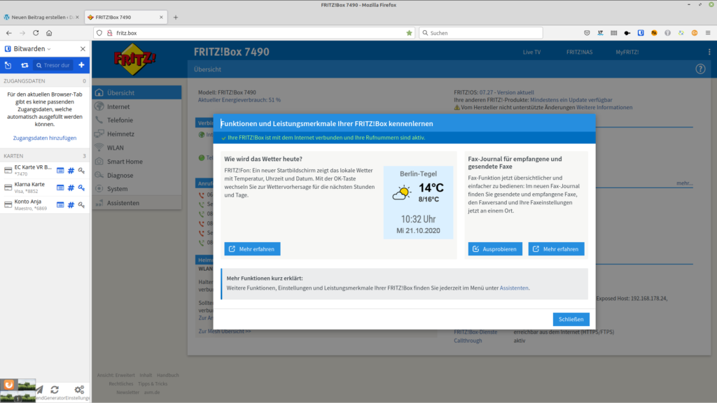Open the LanguageTool extension icon
The image size is (717, 403).
coord(600,33)
